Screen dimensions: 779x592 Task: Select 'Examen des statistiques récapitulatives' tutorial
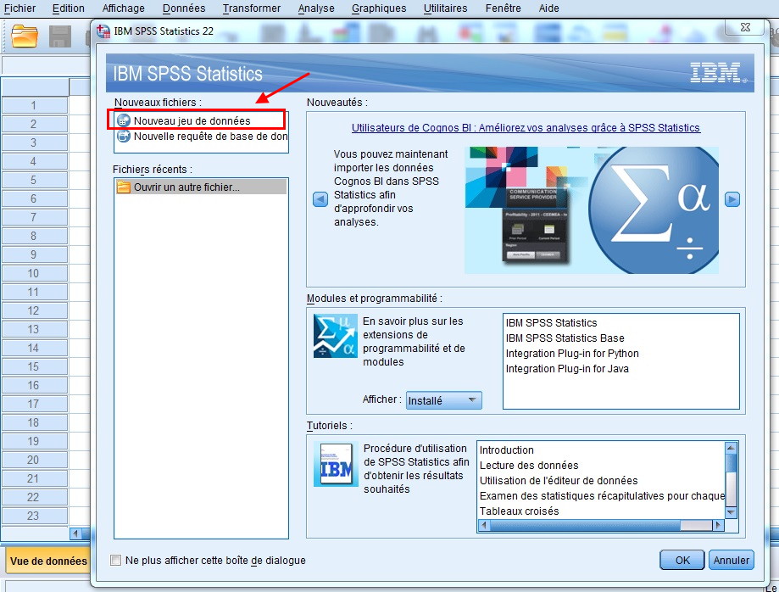tap(602, 496)
